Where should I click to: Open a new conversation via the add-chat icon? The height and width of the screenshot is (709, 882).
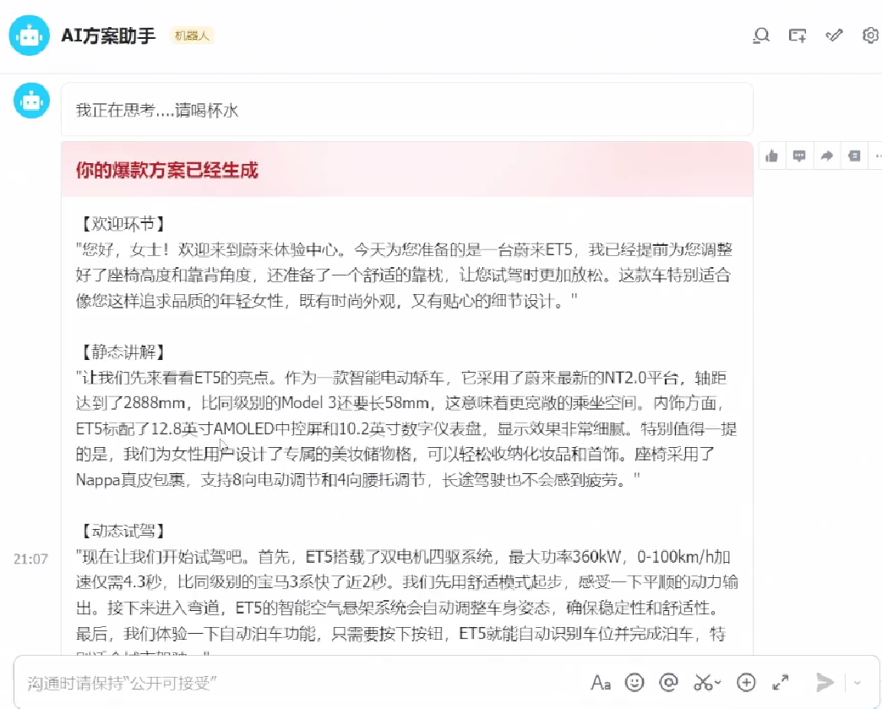tap(797, 35)
